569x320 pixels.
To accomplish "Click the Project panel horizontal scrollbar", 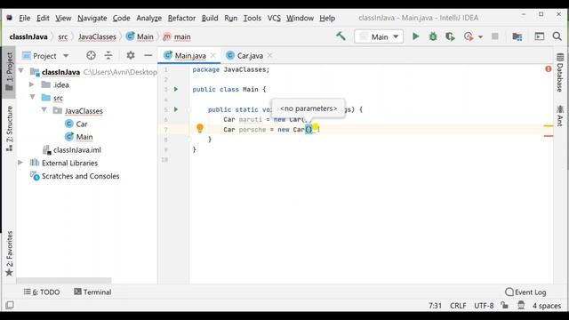I will 64,281.
